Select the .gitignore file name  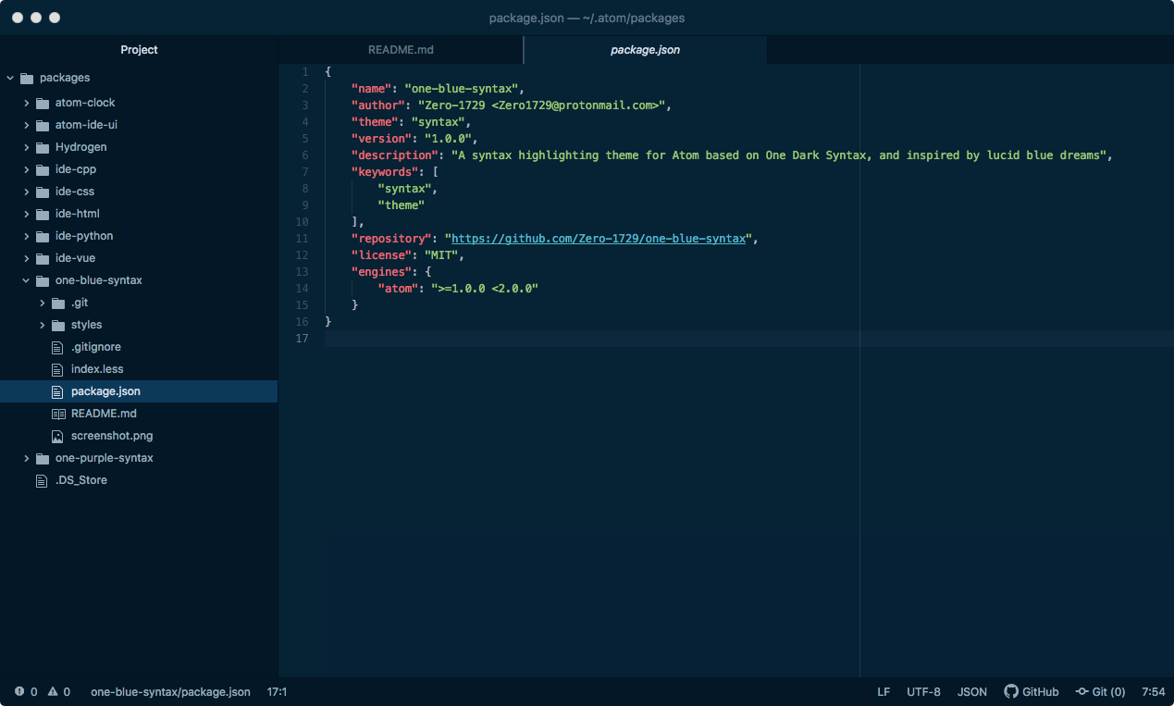pos(96,347)
